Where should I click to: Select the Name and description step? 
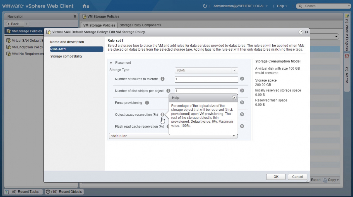[67, 42]
